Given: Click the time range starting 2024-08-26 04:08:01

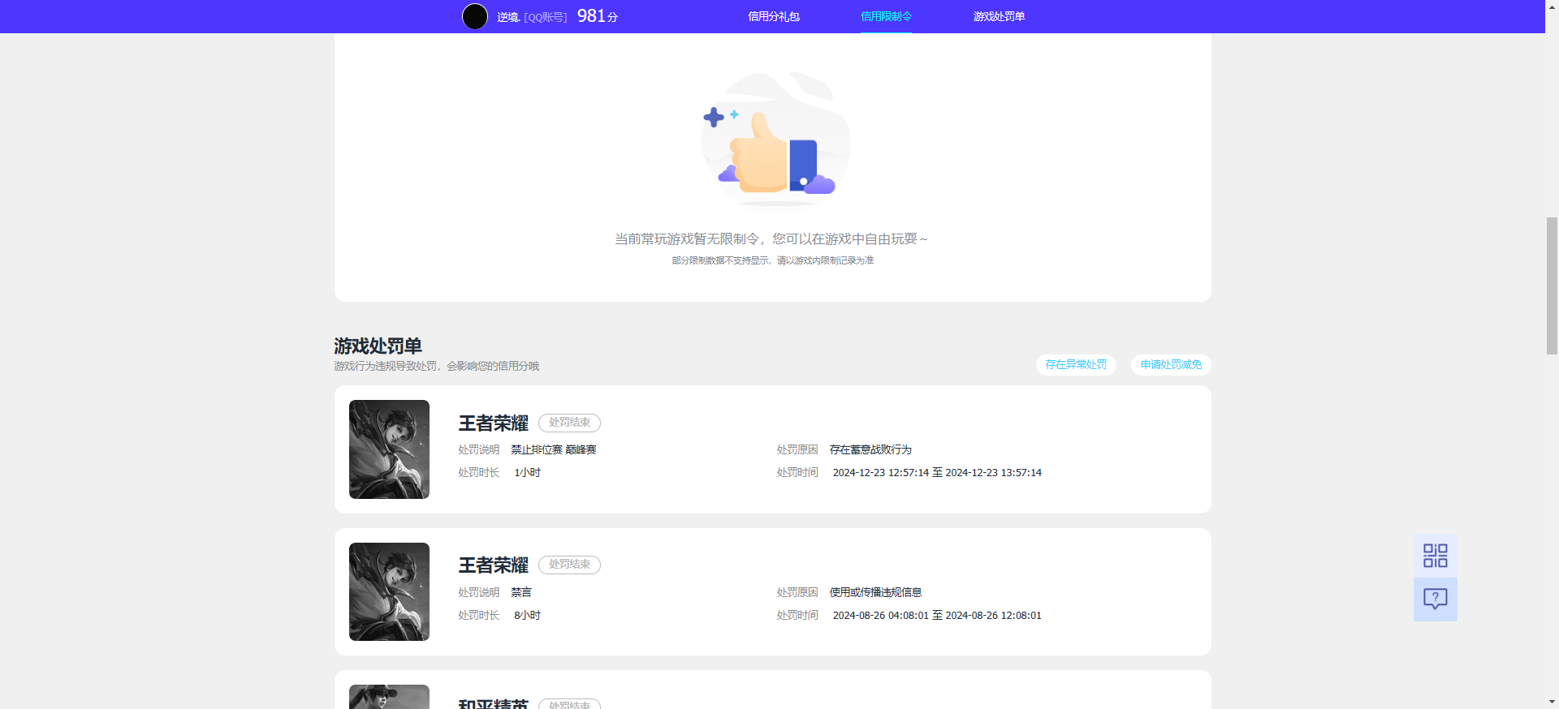Looking at the screenshot, I should pyautogui.click(x=937, y=615).
